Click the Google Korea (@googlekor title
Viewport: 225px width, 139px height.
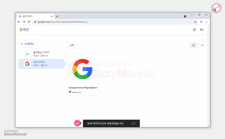(x=83, y=88)
